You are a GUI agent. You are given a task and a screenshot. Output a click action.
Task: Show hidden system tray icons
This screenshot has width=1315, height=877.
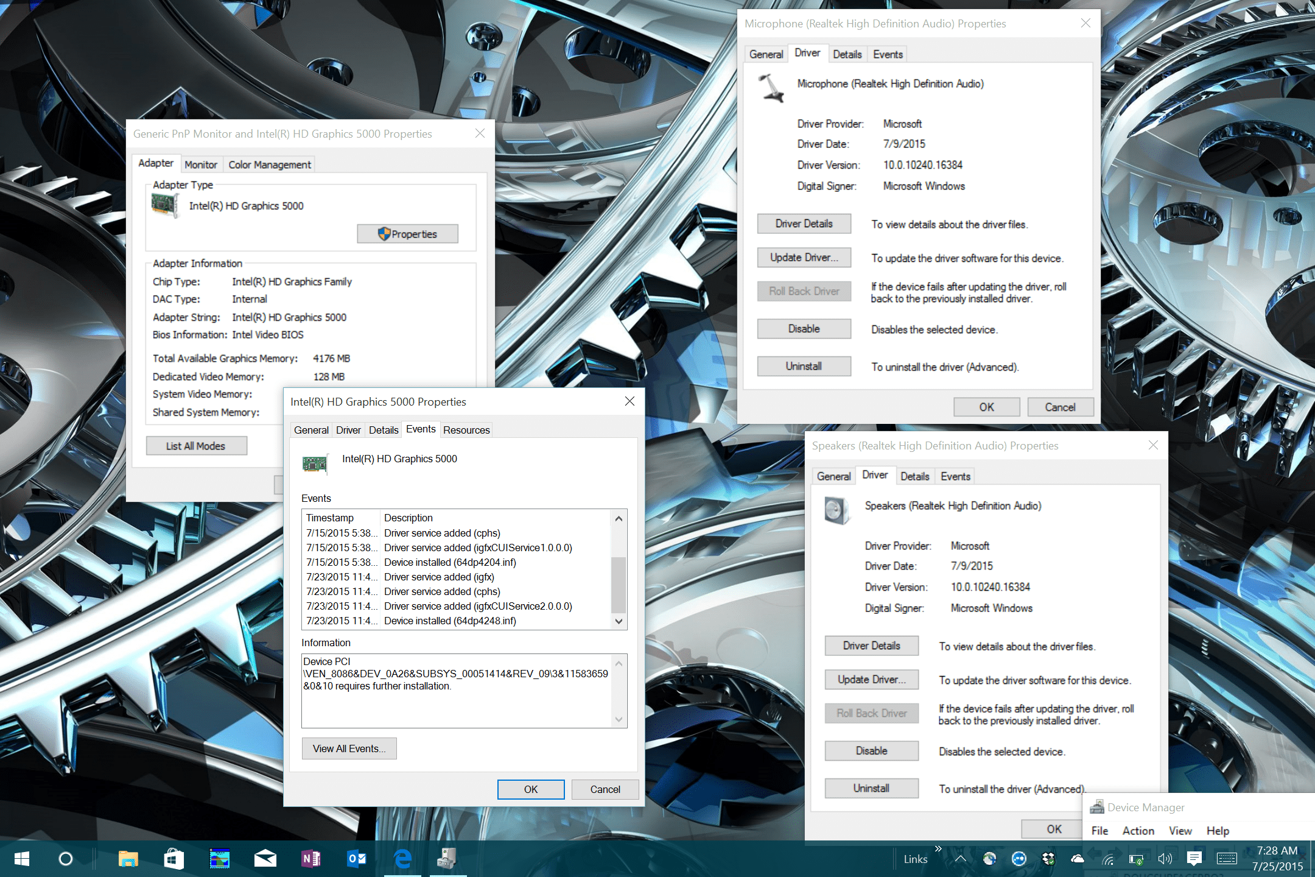[960, 859]
